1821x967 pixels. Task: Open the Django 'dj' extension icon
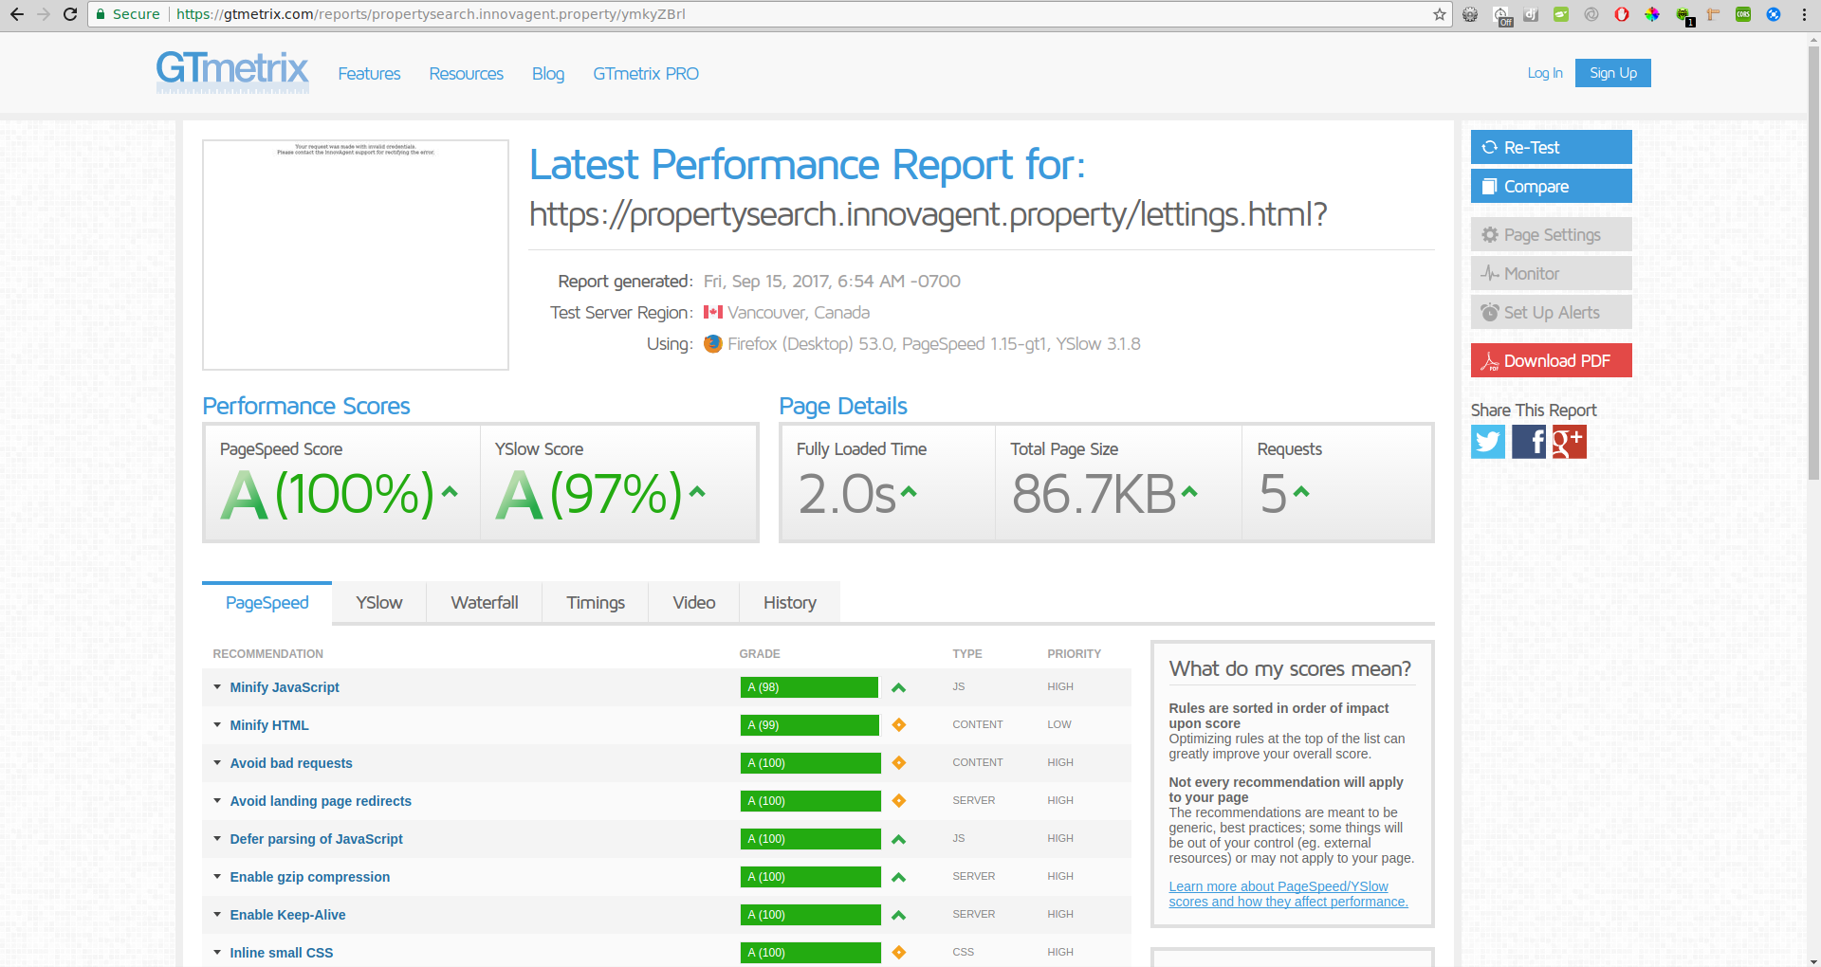pyautogui.click(x=1531, y=14)
